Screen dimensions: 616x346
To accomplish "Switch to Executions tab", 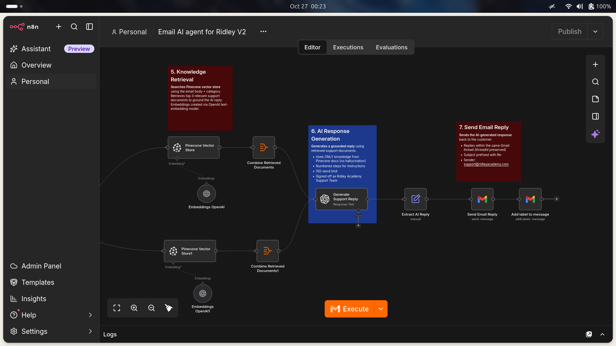I will click(x=348, y=47).
